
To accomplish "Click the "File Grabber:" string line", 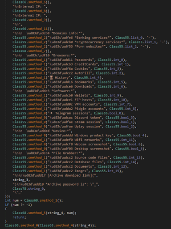I will pyautogui.click(x=49, y=153).
